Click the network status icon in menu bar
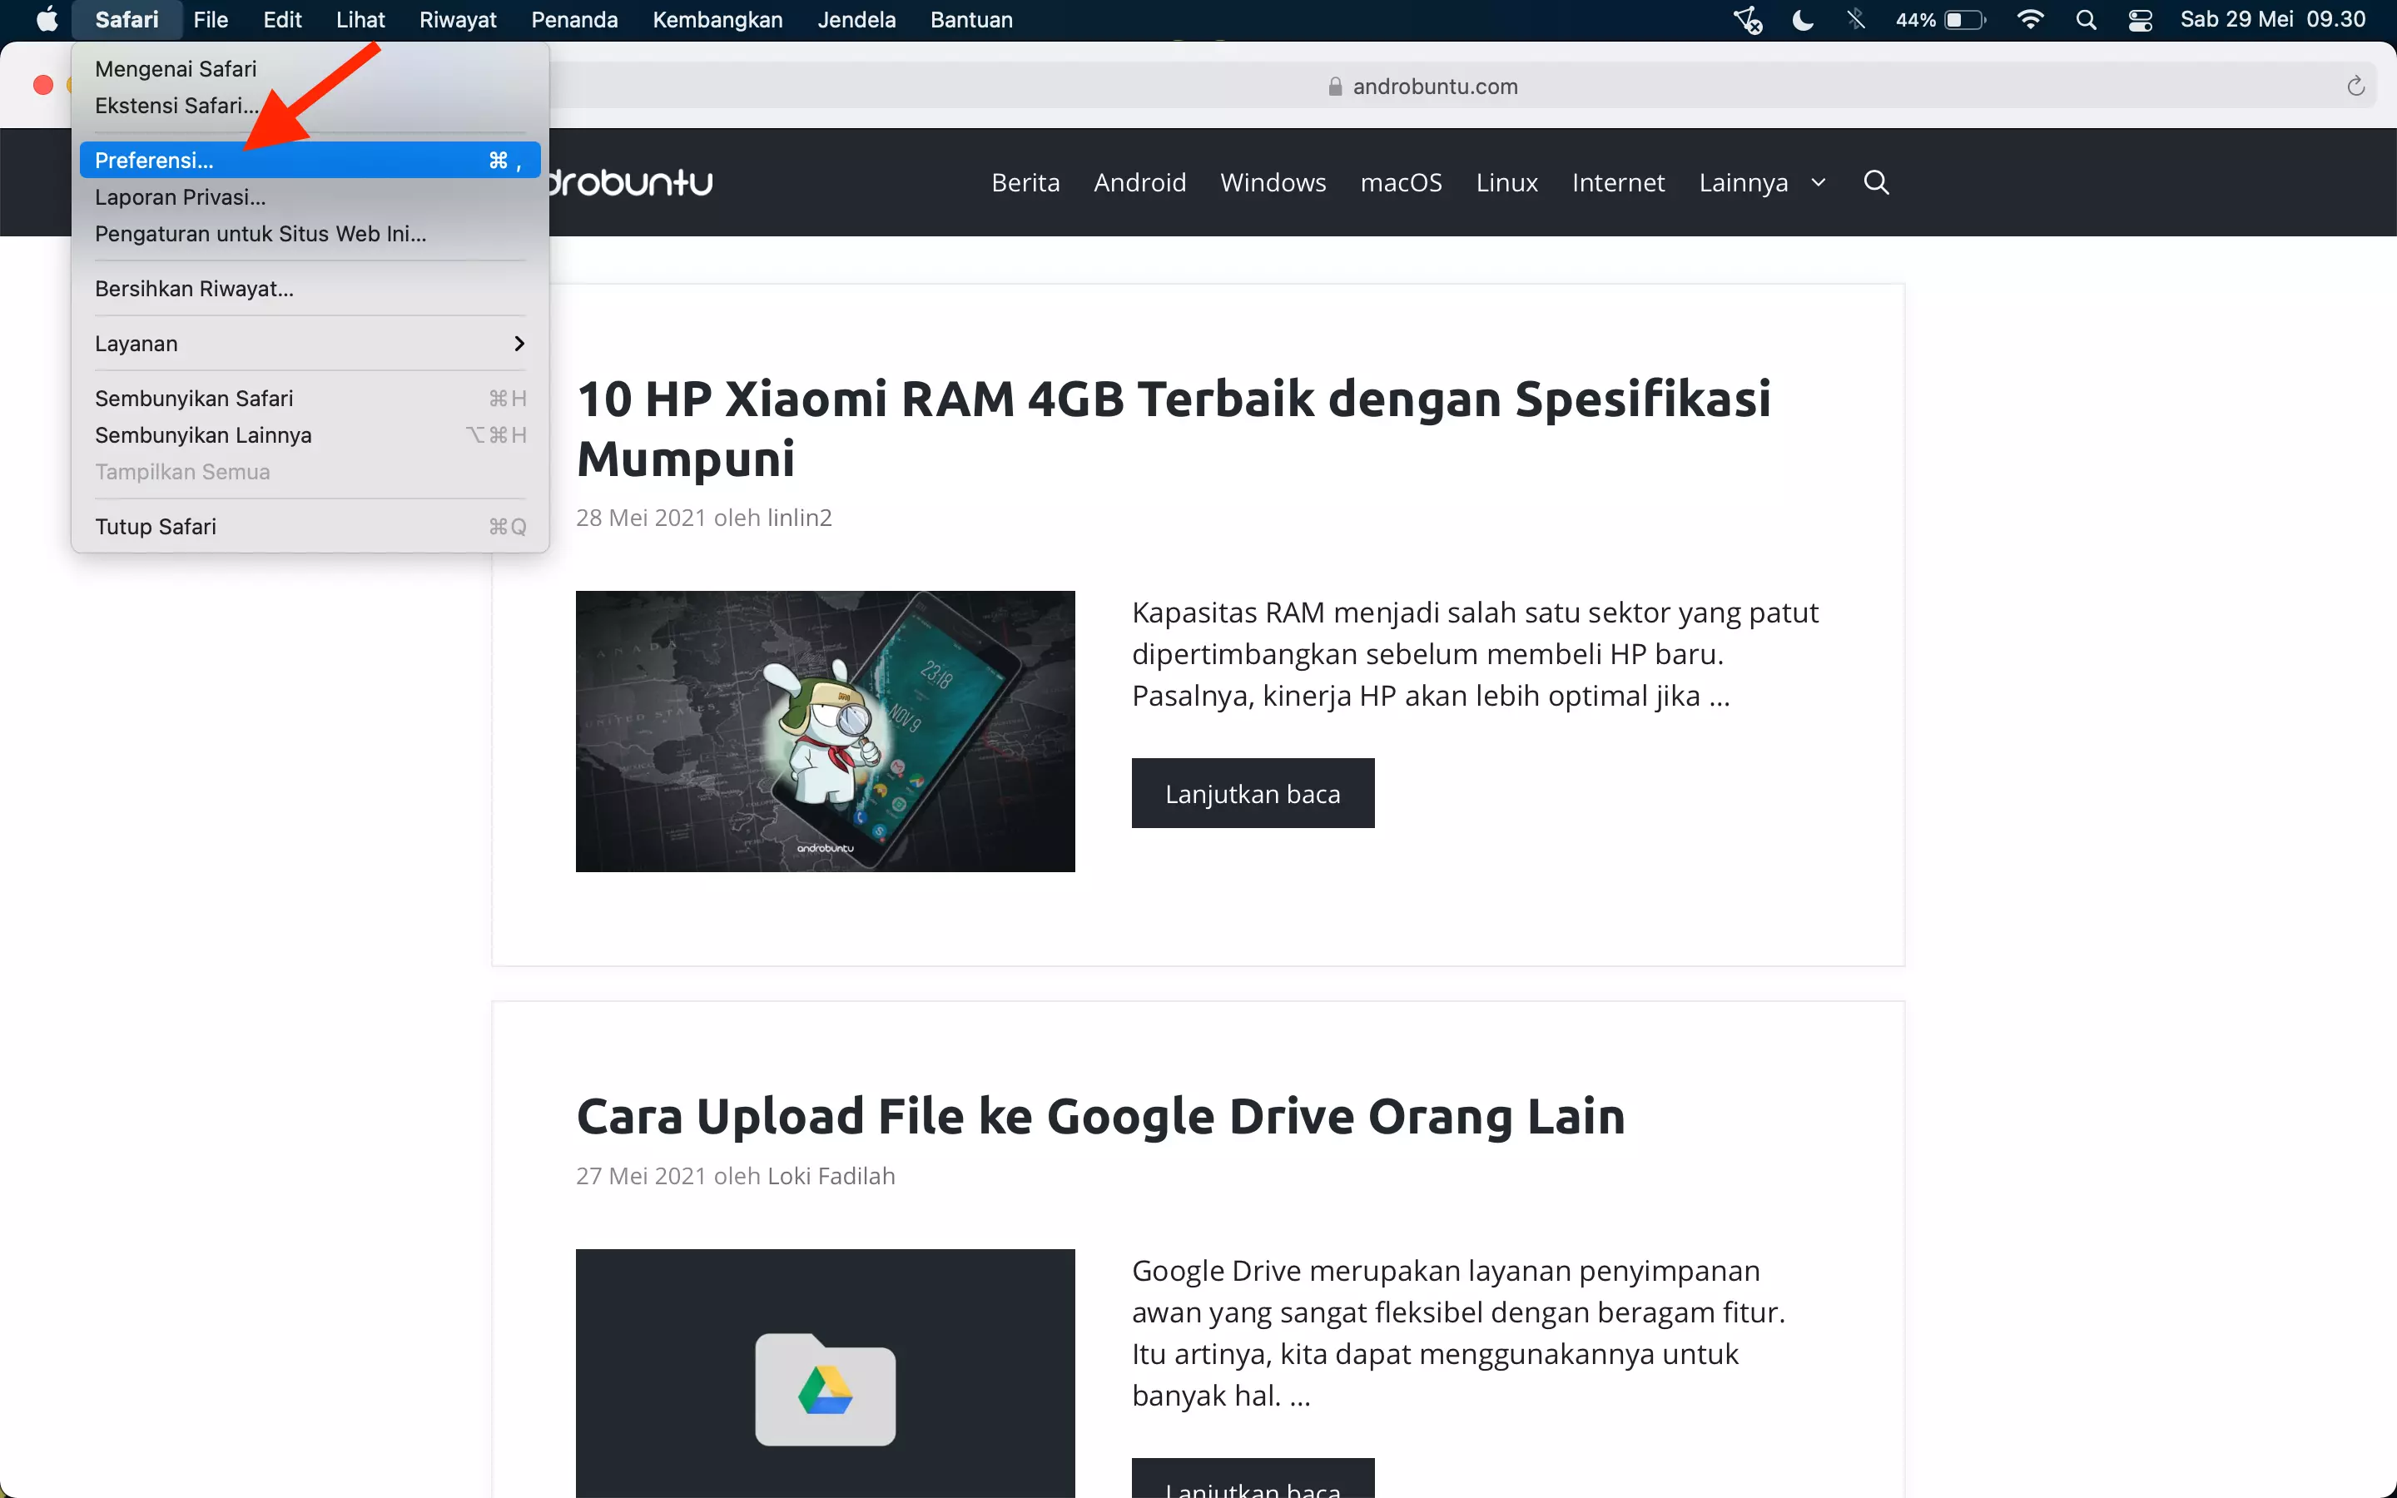The height and width of the screenshot is (1498, 2397). [x=1747, y=19]
